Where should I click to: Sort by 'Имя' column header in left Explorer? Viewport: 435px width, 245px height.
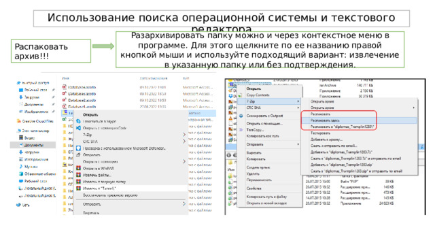tap(65, 79)
